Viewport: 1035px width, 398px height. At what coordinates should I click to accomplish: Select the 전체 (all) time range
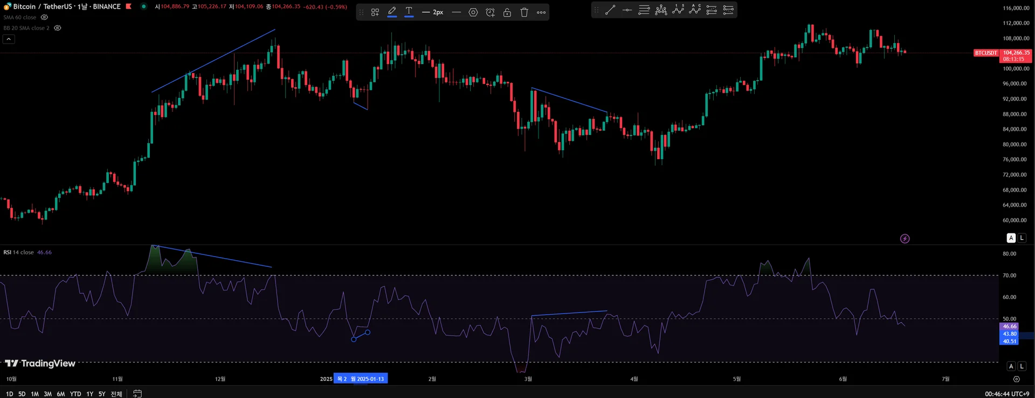pyautogui.click(x=116, y=394)
